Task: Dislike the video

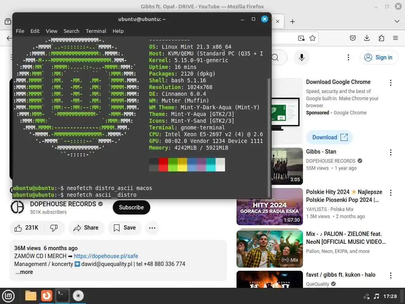Action: 54,228
